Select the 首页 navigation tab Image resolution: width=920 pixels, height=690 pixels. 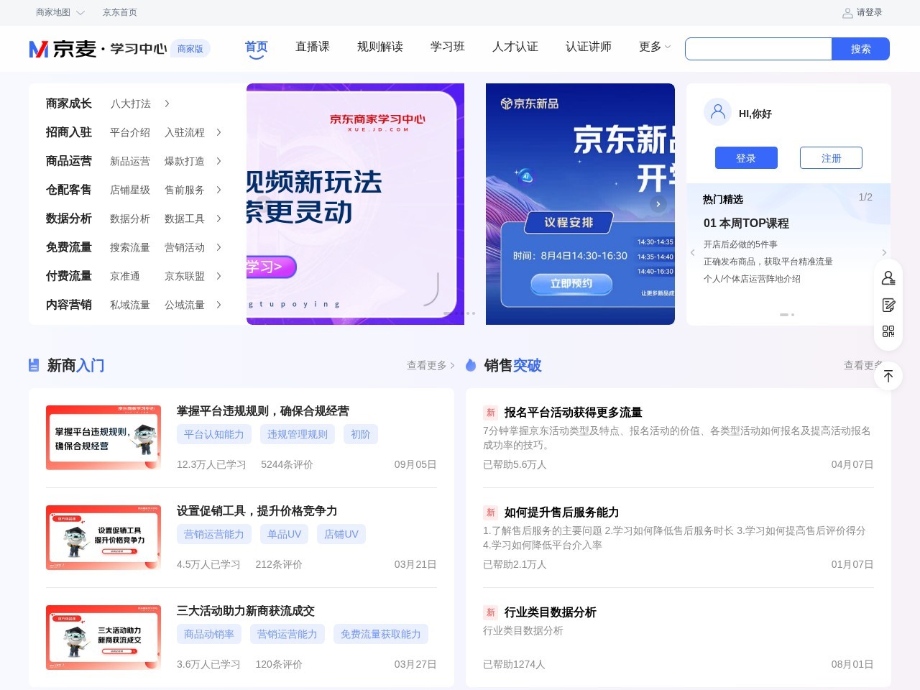click(257, 47)
